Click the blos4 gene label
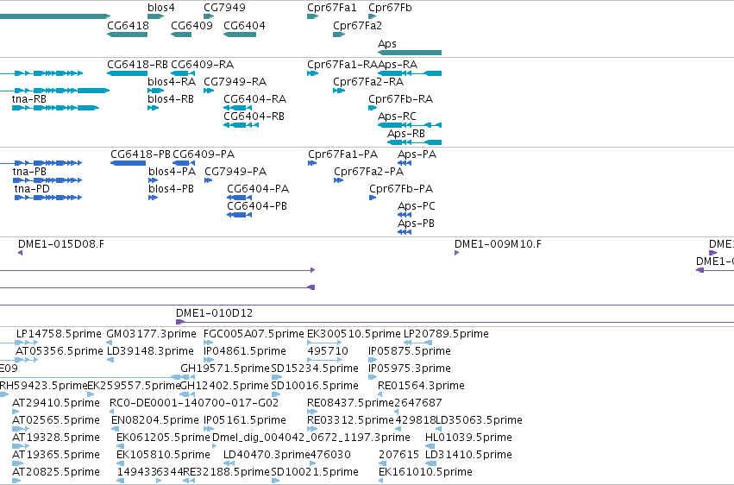Viewport: 734px width, 485px height. tap(161, 8)
